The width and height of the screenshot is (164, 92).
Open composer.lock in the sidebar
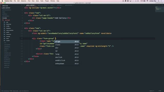point(7,55)
